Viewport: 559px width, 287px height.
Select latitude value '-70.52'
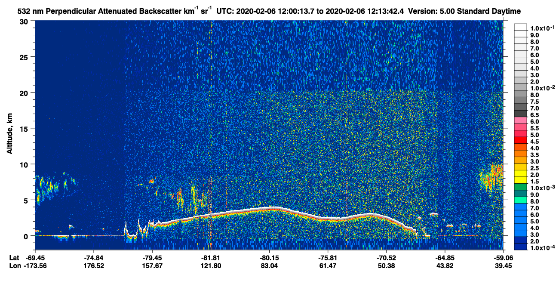386,258
